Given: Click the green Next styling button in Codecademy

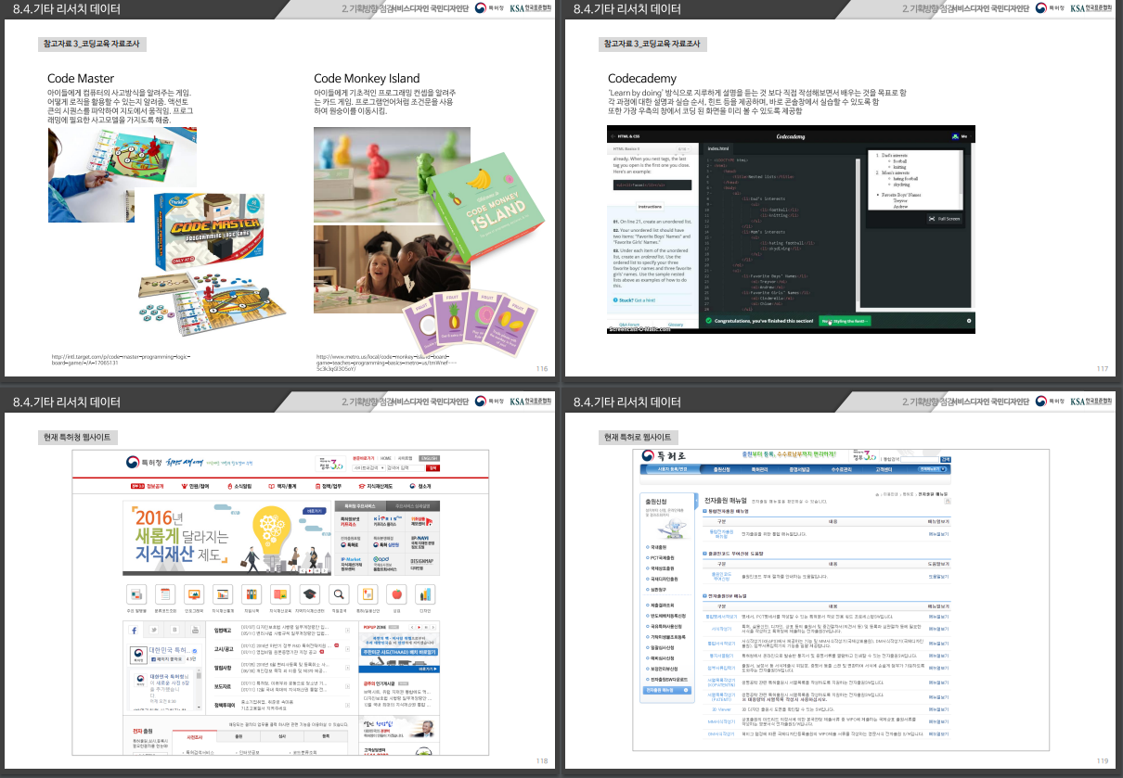Looking at the screenshot, I should pos(845,321).
